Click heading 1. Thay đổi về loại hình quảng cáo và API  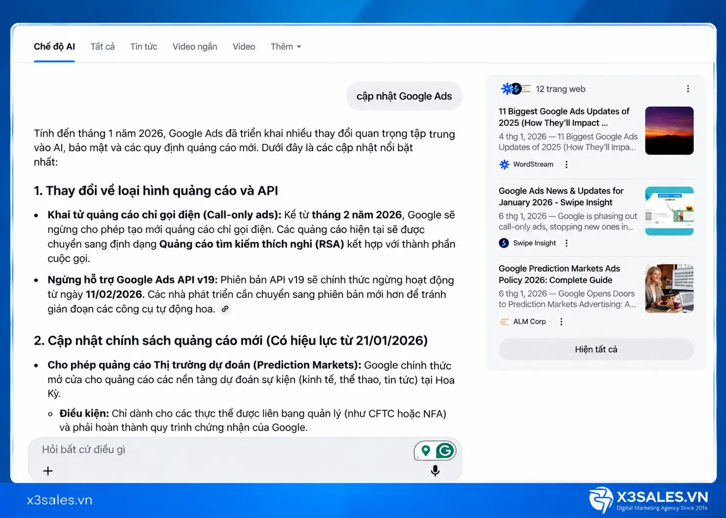tap(156, 191)
